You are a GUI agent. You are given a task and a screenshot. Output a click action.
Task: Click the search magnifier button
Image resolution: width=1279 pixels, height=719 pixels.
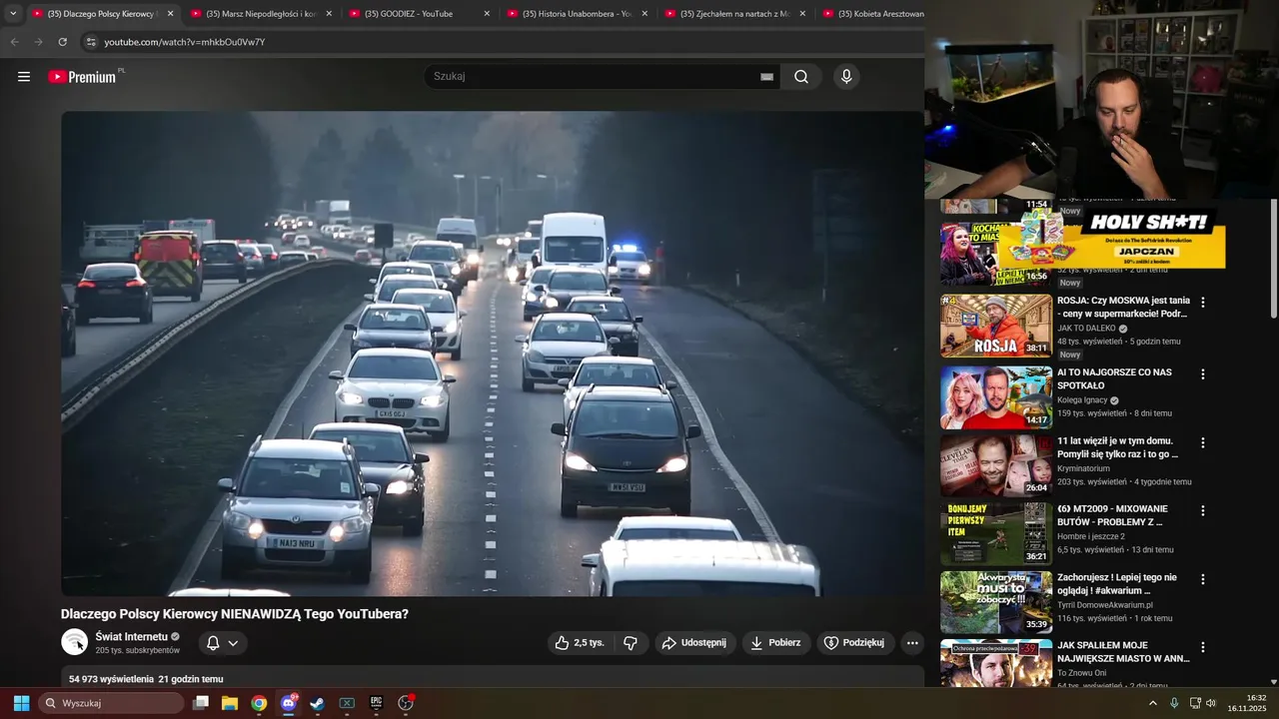coord(801,77)
